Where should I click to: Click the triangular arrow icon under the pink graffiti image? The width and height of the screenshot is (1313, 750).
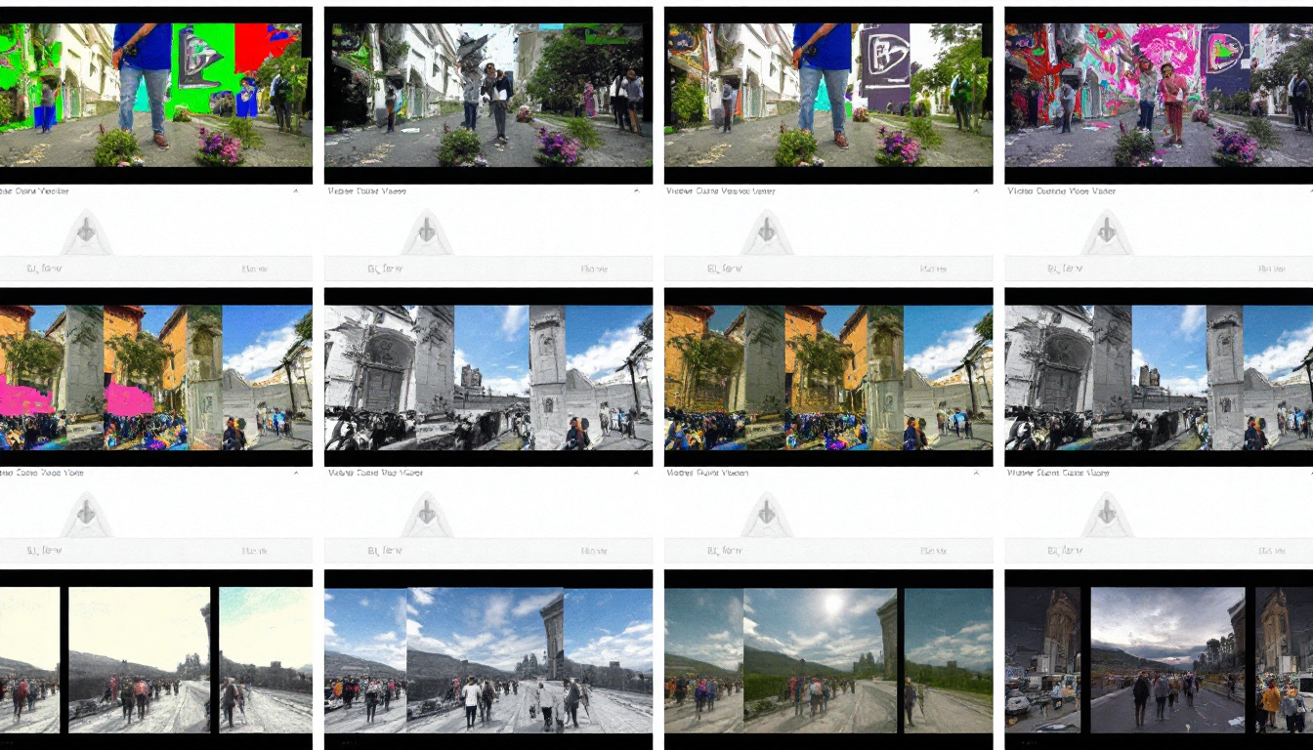[x=1106, y=232]
